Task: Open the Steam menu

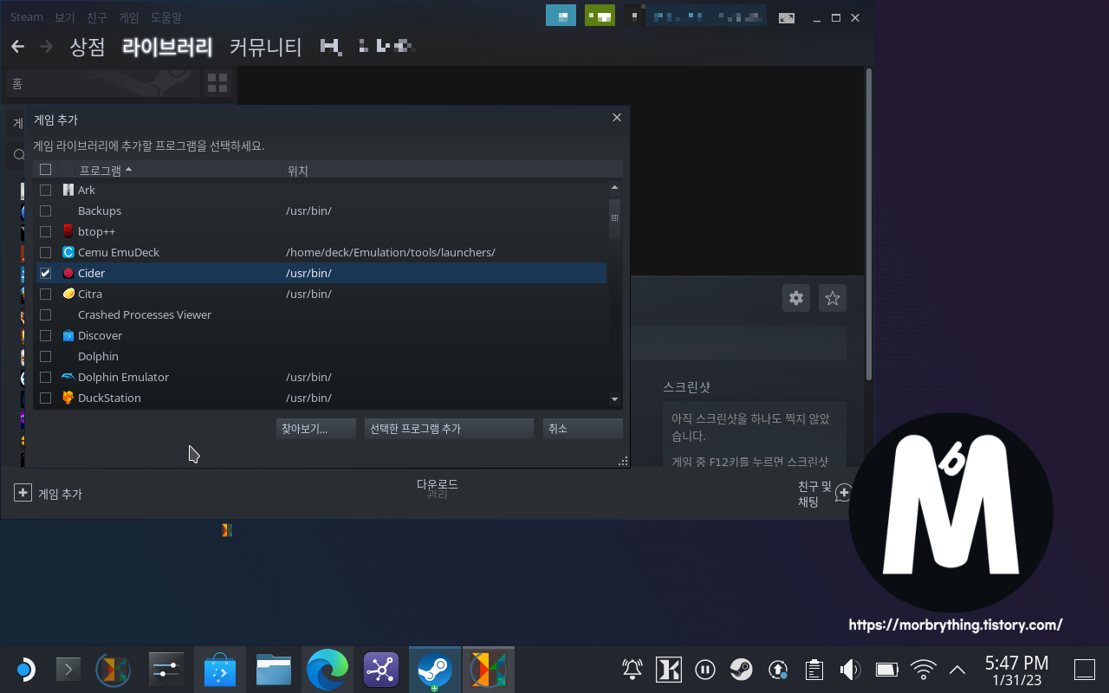Action: 27,17
